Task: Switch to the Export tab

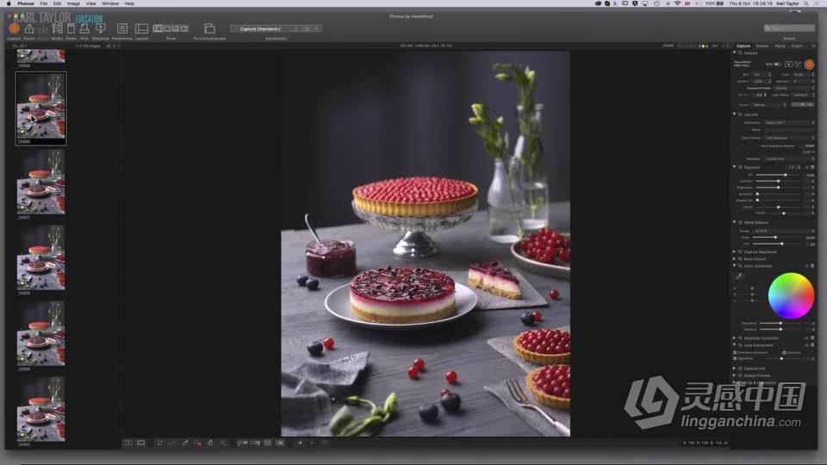Action: [x=797, y=46]
